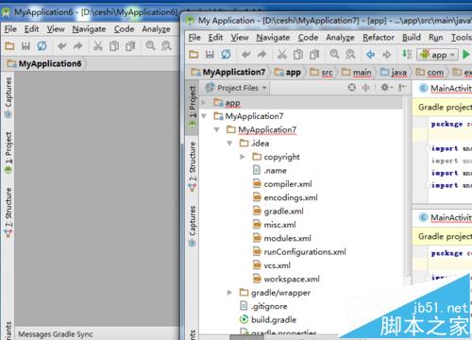Screen dimensions: 472x340
Task: Select workspace.xml in project tree
Action: coord(286,279)
